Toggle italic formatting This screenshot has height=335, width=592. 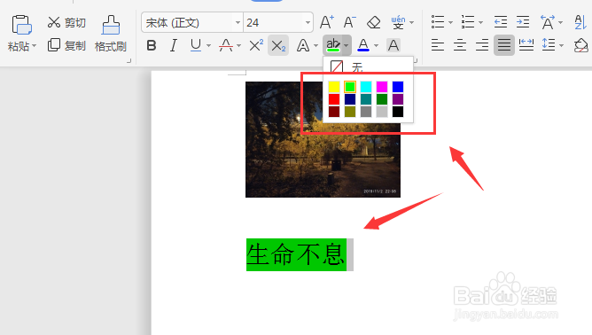pos(174,46)
